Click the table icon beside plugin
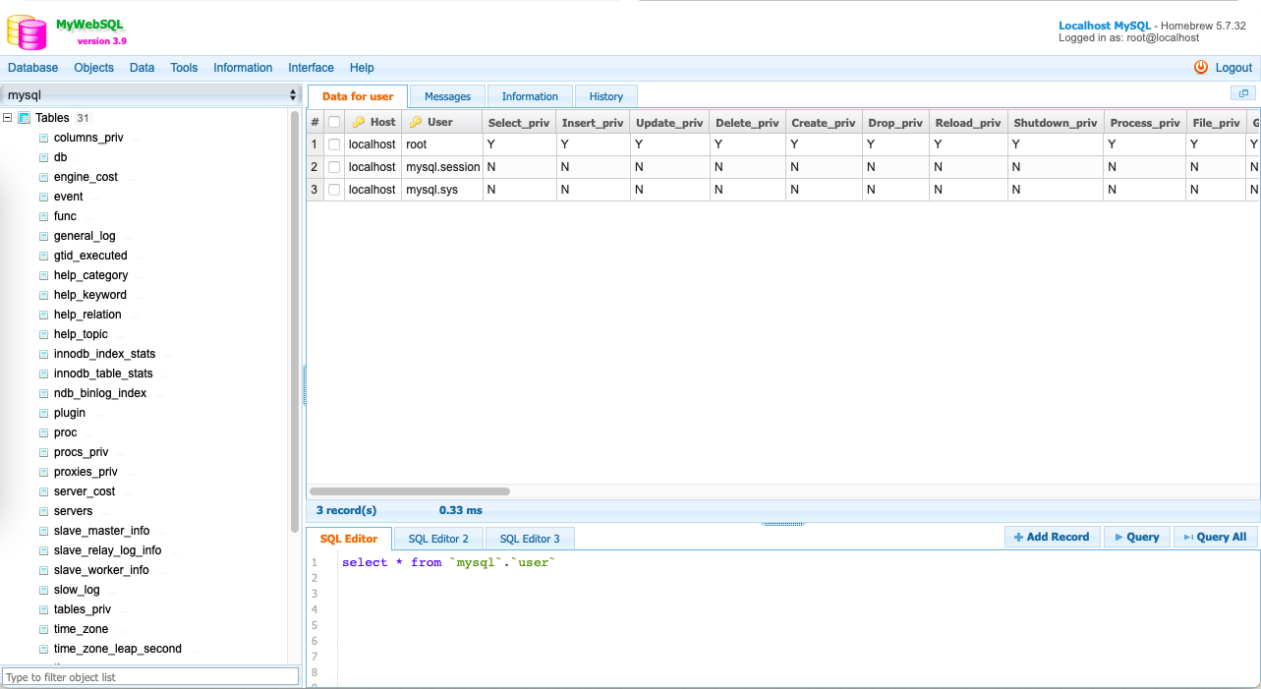 click(42, 413)
